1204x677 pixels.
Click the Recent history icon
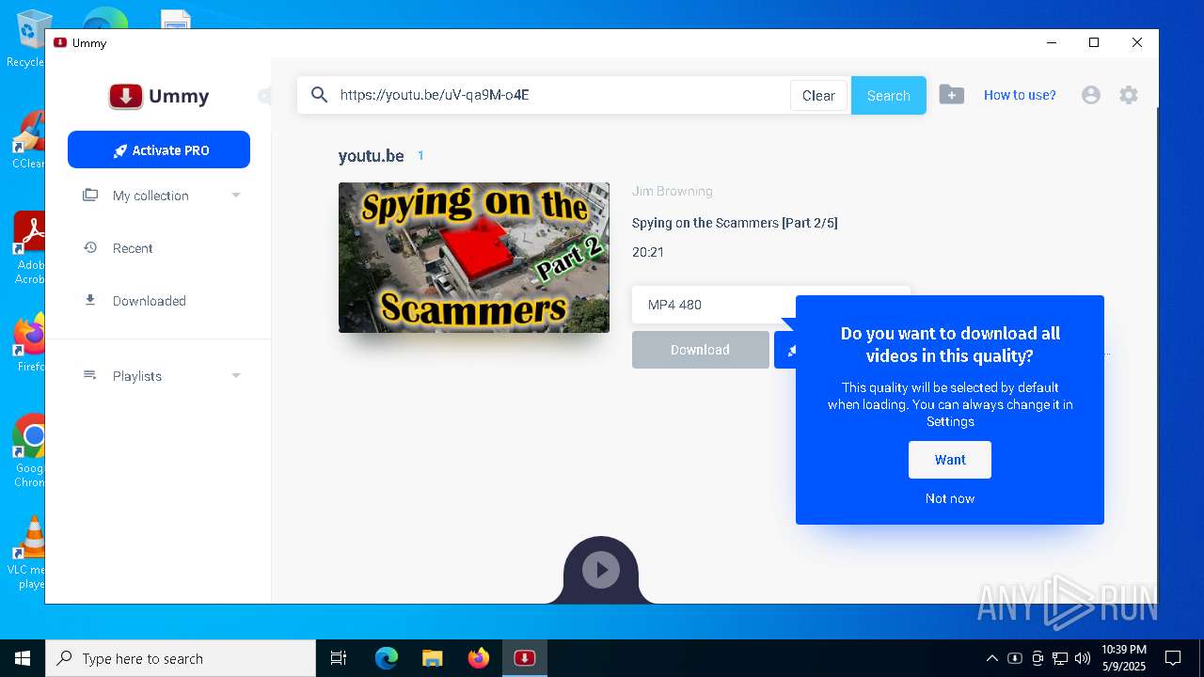pos(90,248)
